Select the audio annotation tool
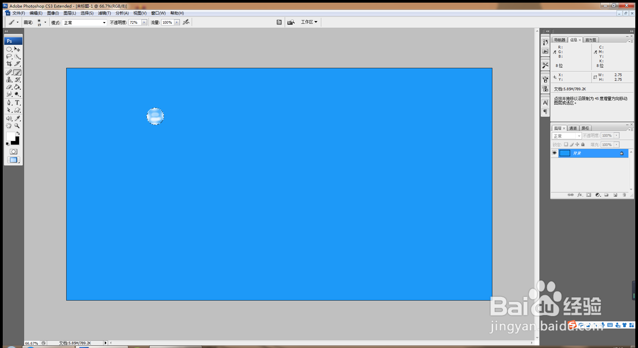 pyautogui.click(x=9, y=118)
